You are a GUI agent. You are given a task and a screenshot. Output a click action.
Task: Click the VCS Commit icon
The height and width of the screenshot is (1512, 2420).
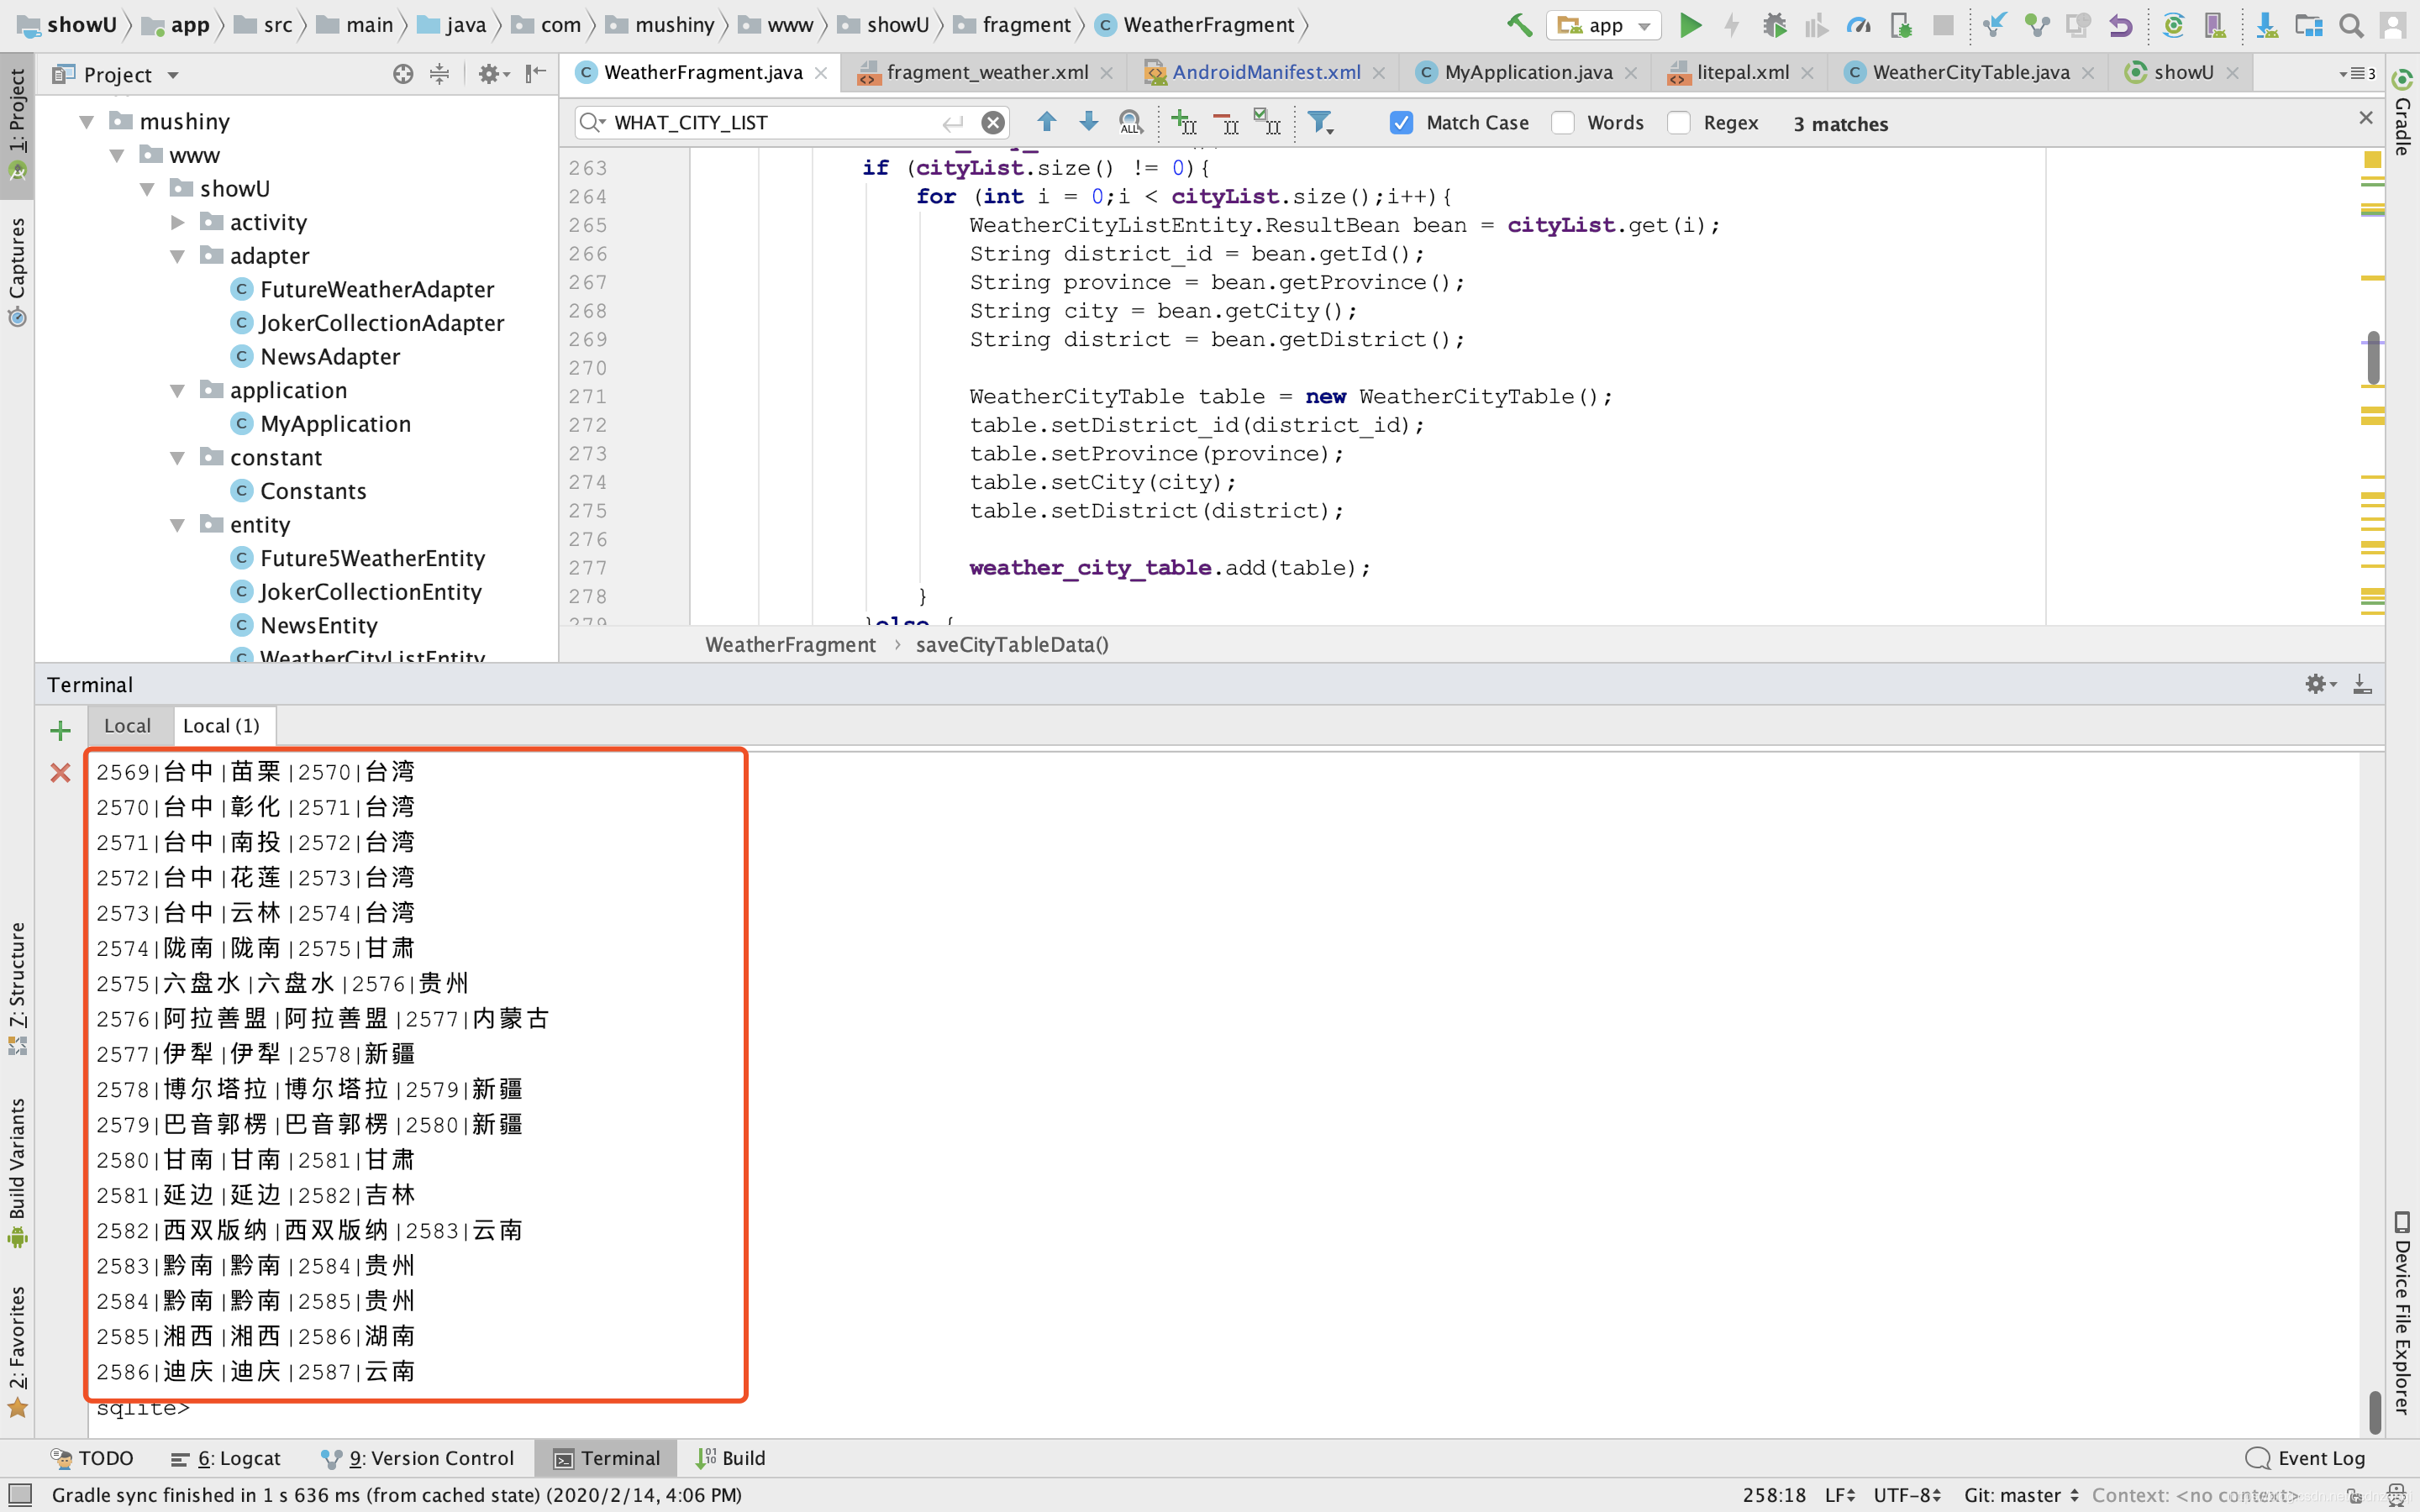tap(2036, 25)
